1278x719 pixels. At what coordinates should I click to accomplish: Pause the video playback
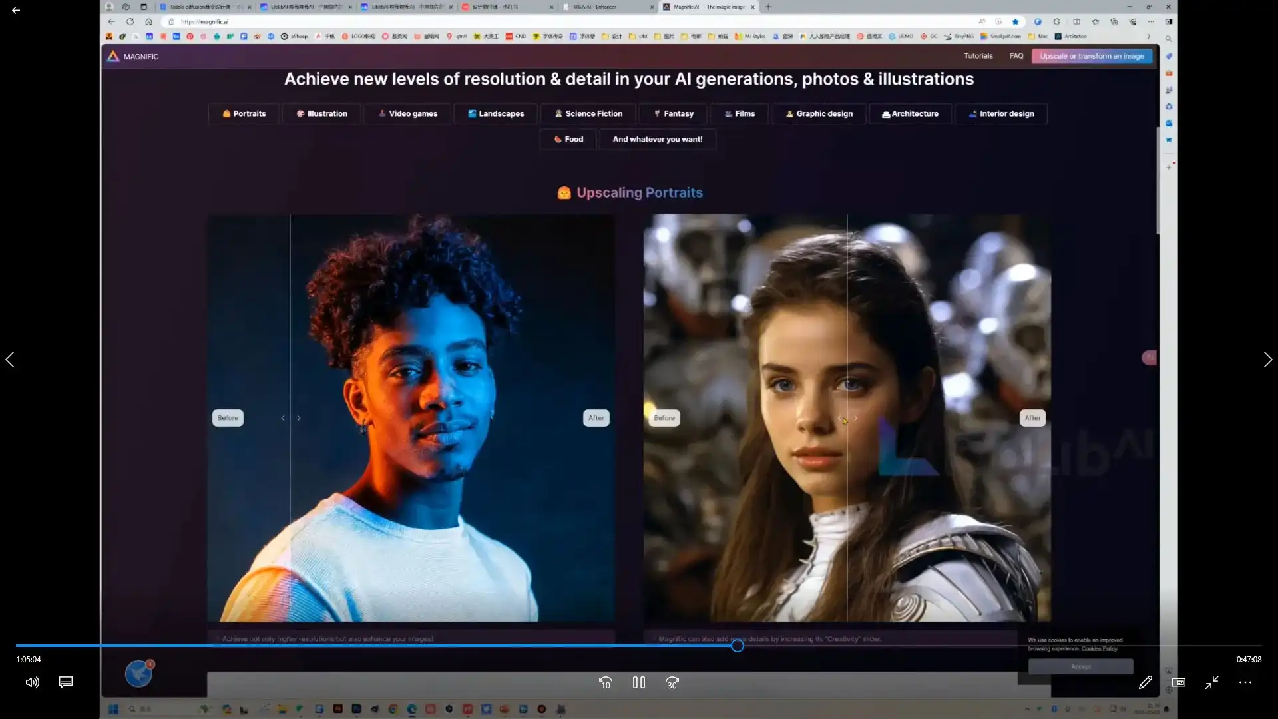click(638, 682)
